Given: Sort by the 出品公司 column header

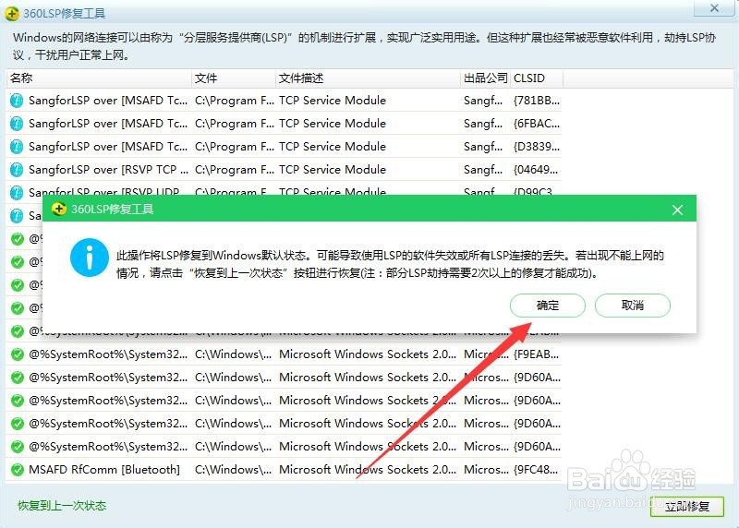Looking at the screenshot, I should pyautogui.click(x=486, y=78).
